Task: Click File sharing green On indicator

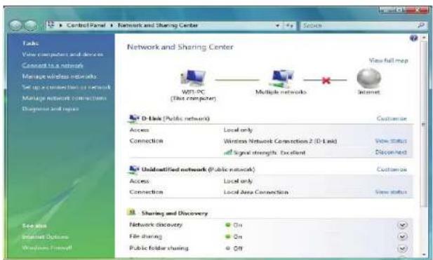Action: (x=228, y=237)
